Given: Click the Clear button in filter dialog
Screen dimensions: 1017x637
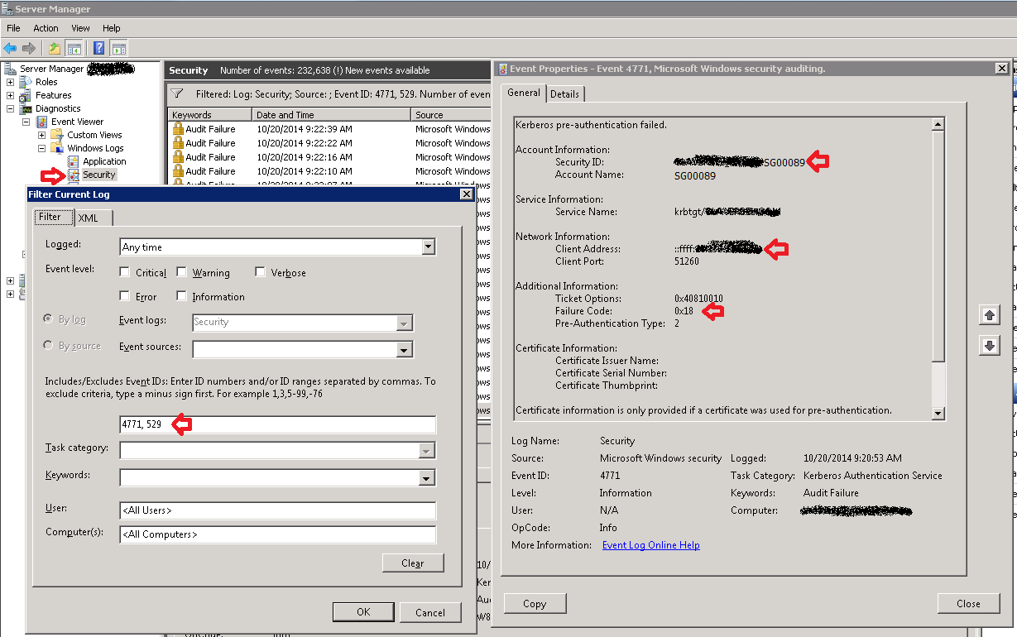Looking at the screenshot, I should (x=413, y=563).
